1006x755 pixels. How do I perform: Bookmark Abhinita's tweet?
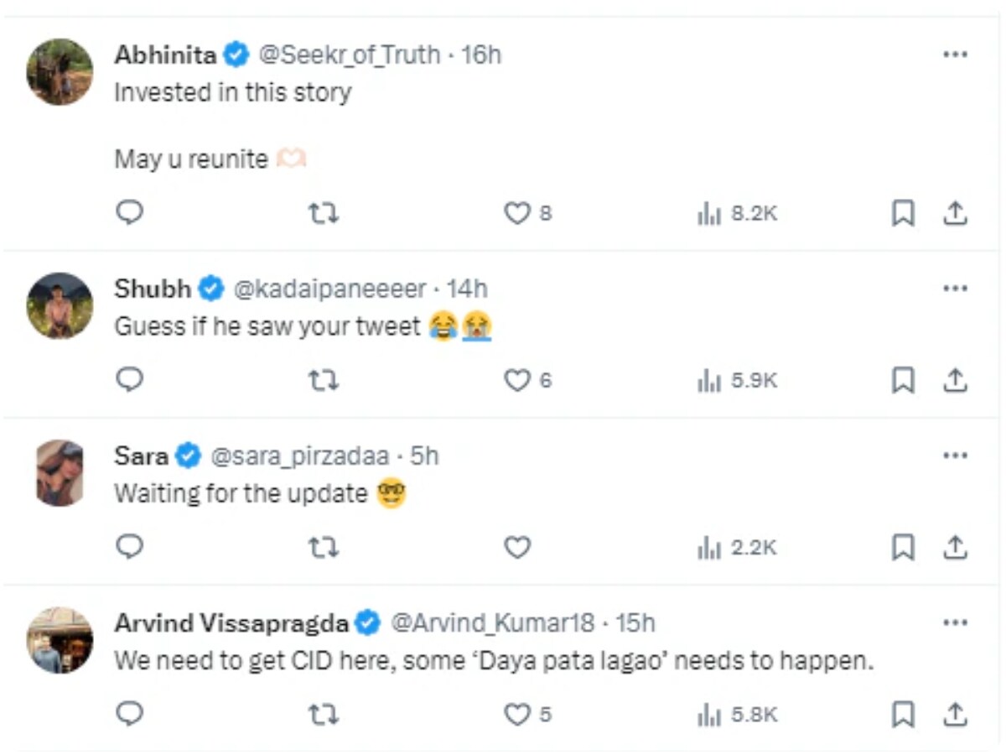point(902,214)
